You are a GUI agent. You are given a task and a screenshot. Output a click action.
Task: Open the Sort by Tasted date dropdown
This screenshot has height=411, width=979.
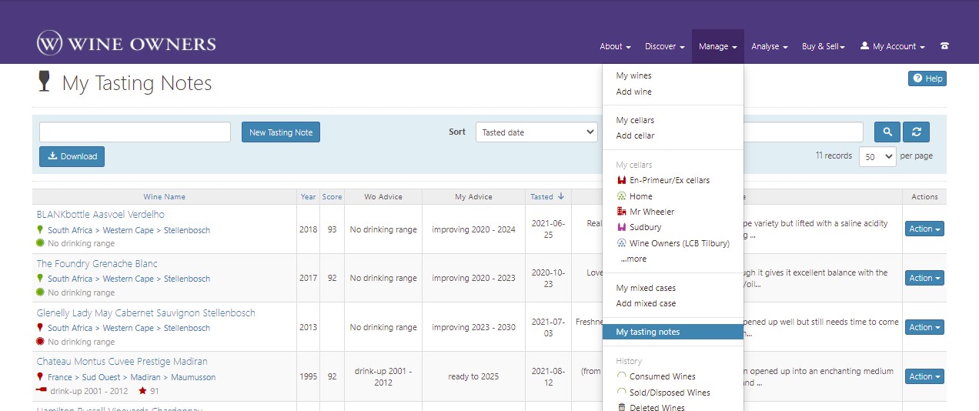536,132
